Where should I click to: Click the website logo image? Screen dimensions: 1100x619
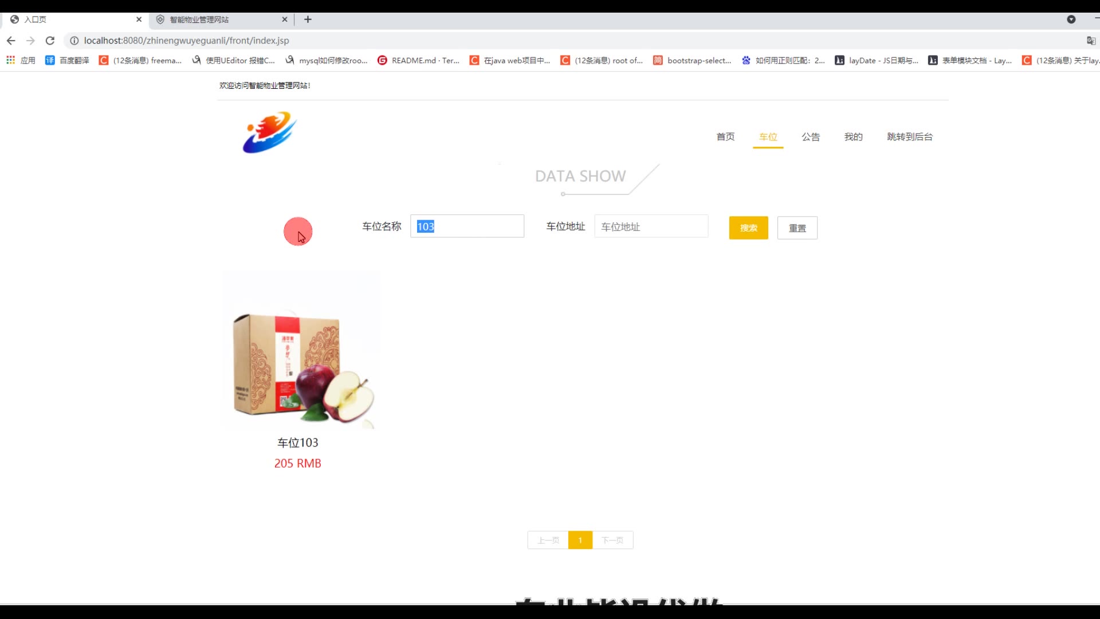pos(270,132)
